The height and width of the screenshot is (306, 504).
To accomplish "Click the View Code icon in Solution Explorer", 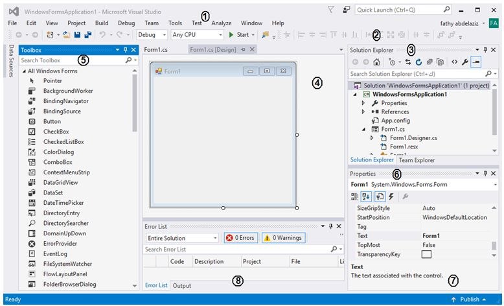I will (x=454, y=62).
